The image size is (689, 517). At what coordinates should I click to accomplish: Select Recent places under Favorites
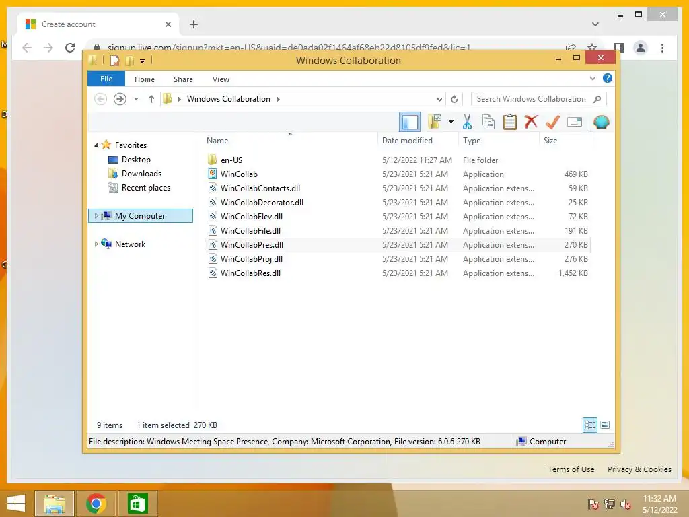coord(145,188)
